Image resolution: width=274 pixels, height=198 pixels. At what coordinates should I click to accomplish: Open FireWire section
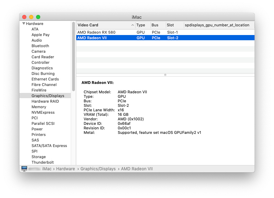pos(39,91)
